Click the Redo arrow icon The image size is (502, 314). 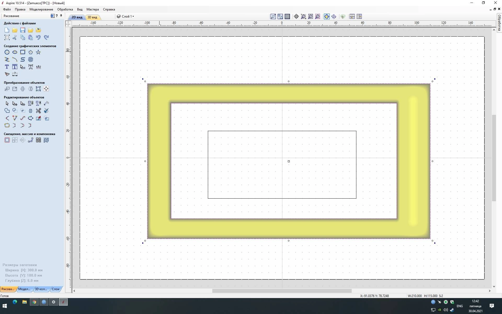click(x=46, y=37)
